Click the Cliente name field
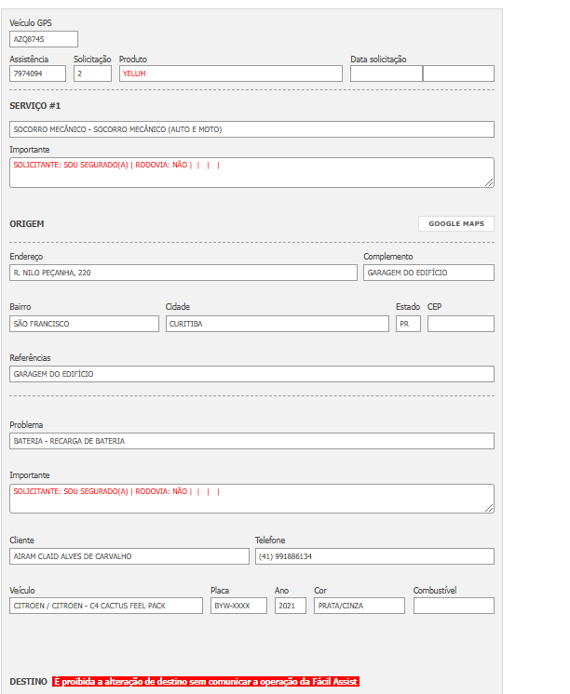570x694 pixels. [129, 556]
